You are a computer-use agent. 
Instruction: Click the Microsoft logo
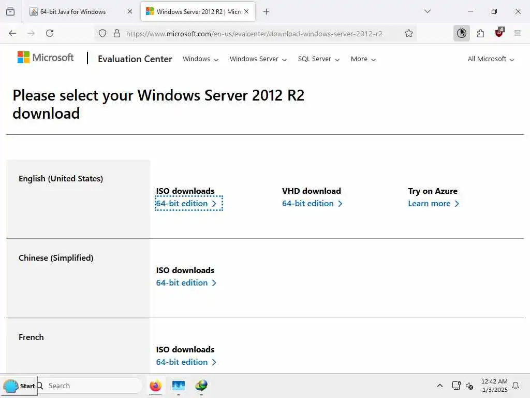click(x=46, y=58)
